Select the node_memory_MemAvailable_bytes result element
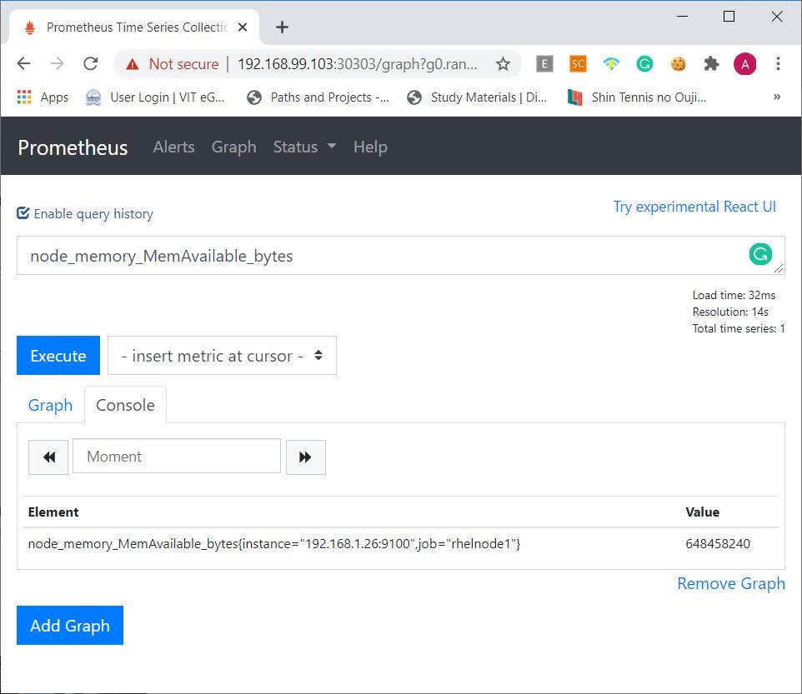The image size is (802, 694). (x=274, y=544)
